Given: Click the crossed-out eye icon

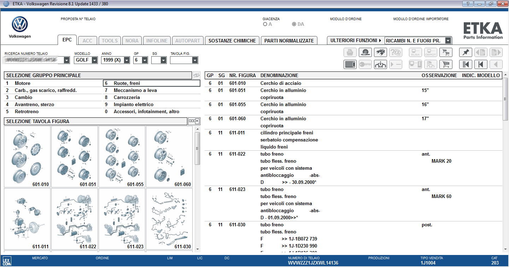Looking at the screenshot, I should pyautogui.click(x=197, y=75).
